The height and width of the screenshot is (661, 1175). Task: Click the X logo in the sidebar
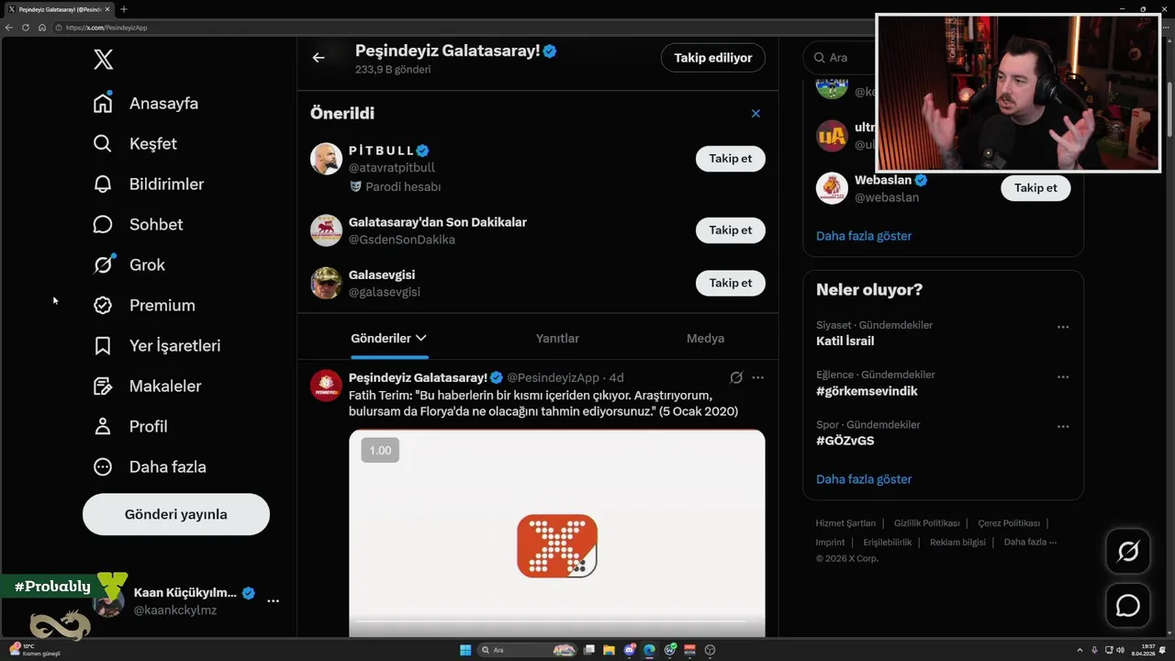coord(103,60)
